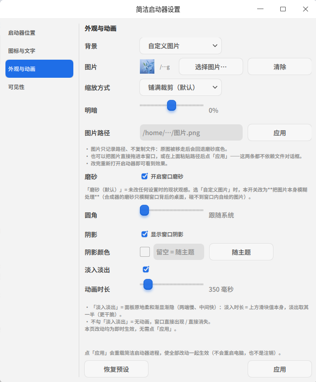The width and height of the screenshot is (316, 382).
Task: Click the 选择图片… button
Action: click(211, 66)
